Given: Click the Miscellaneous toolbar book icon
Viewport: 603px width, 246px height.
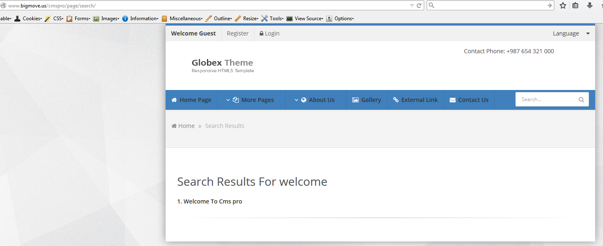Looking at the screenshot, I should tap(164, 19).
